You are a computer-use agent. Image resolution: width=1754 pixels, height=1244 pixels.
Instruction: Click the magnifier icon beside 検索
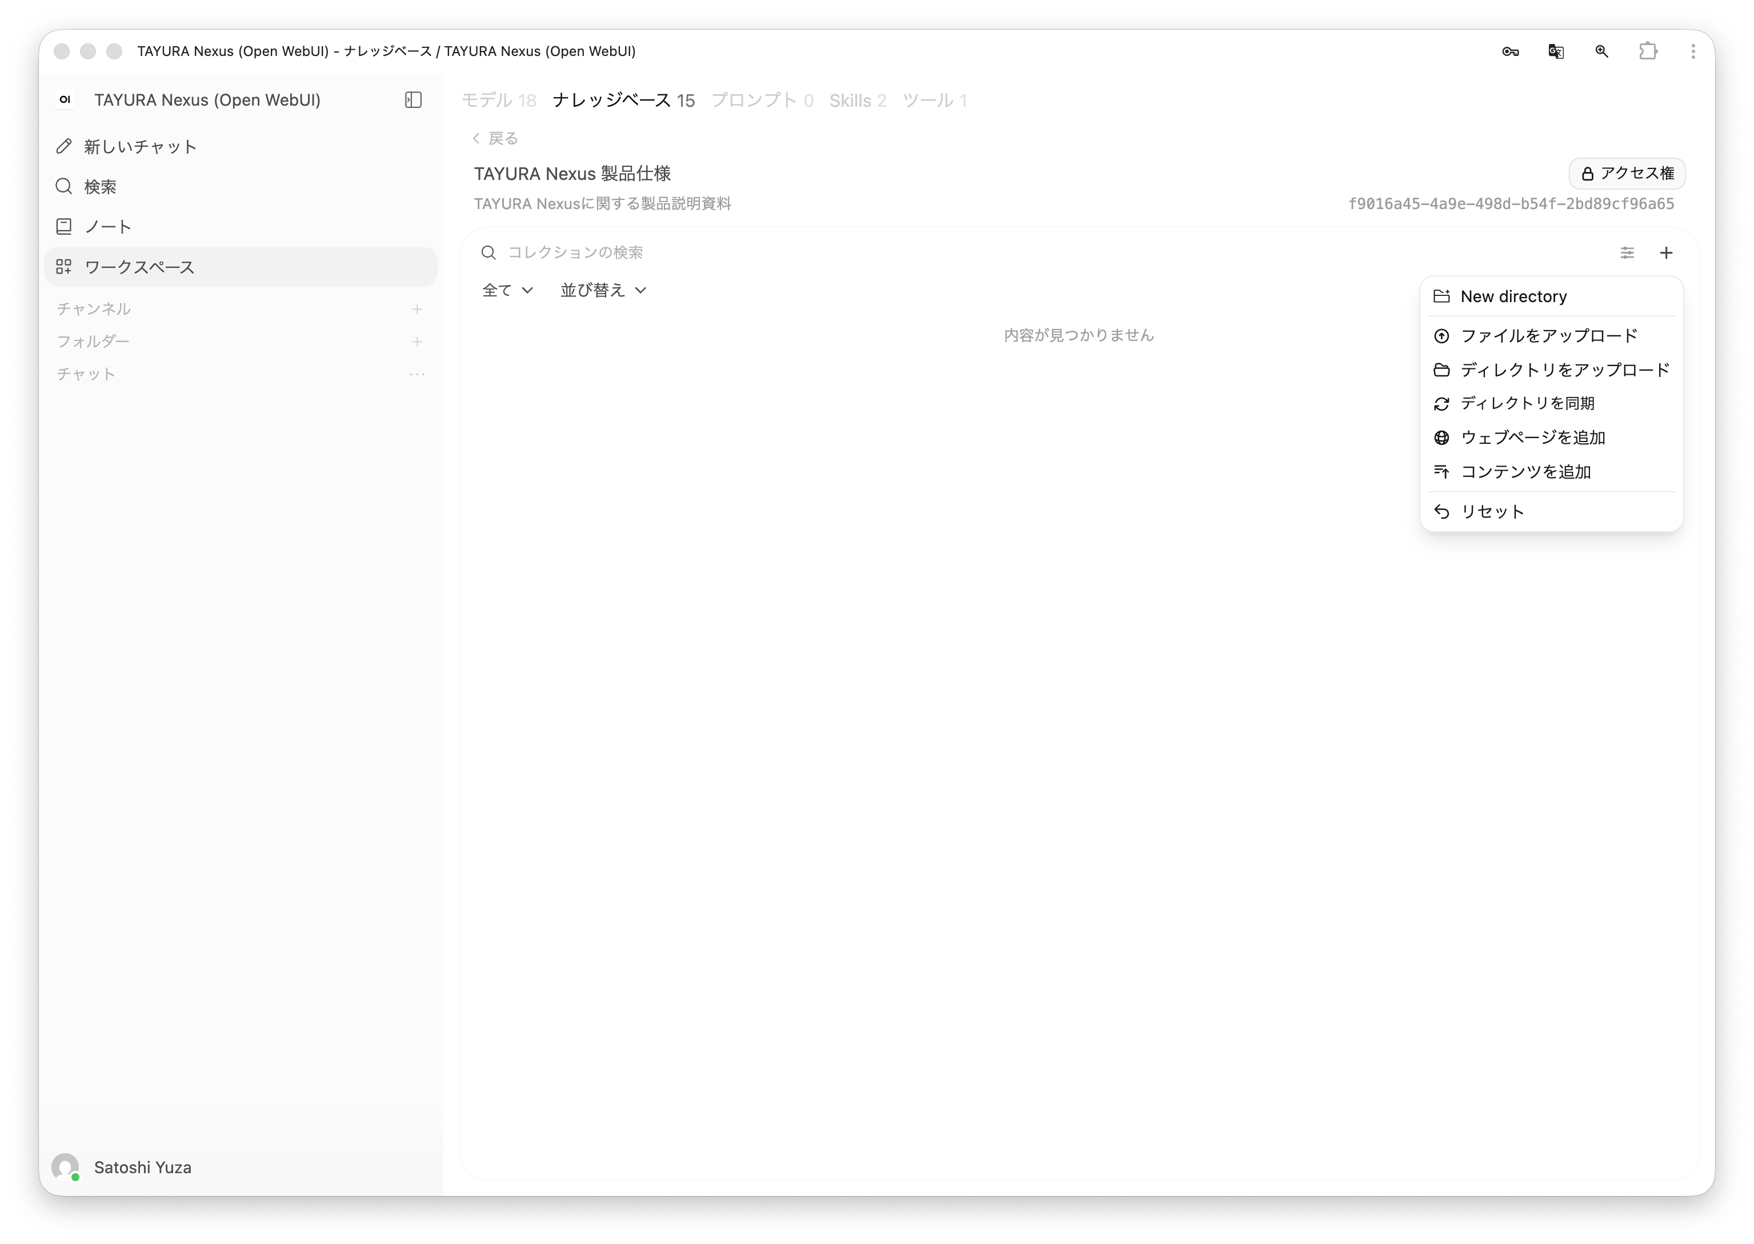click(65, 186)
